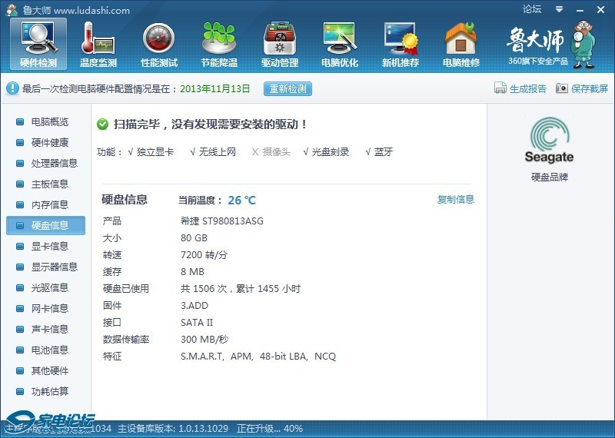The image size is (615, 438).
Task: Open the title bar dropdown menu arrow
Action: click(x=557, y=9)
